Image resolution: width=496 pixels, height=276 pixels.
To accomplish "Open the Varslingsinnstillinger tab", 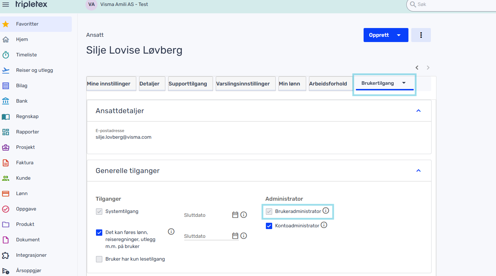I will click(x=245, y=83).
